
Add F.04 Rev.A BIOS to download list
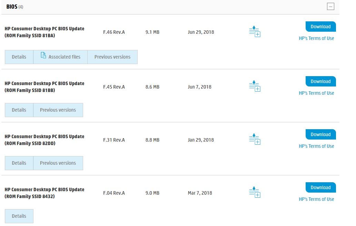click(255, 193)
